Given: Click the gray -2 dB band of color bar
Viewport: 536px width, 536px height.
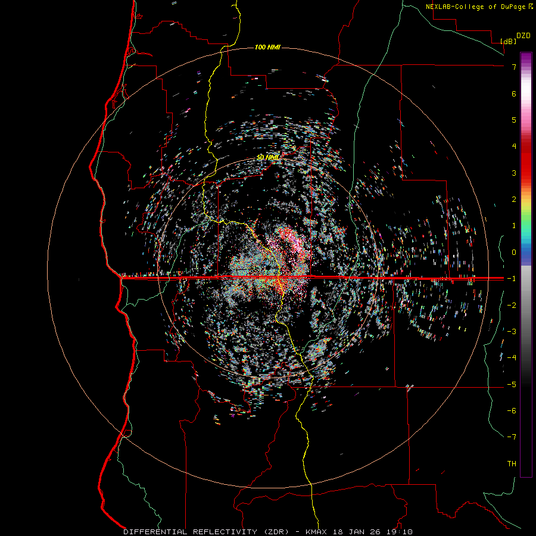Looking at the screenshot, I should click(x=526, y=306).
